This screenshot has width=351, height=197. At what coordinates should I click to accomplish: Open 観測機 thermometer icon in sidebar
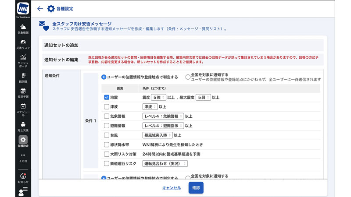click(23, 77)
